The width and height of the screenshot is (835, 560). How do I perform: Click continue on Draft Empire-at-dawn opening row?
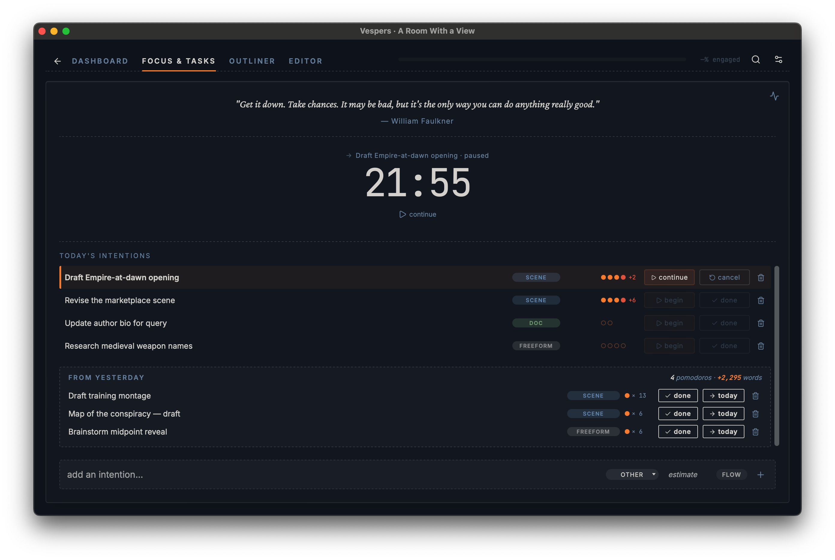(669, 278)
